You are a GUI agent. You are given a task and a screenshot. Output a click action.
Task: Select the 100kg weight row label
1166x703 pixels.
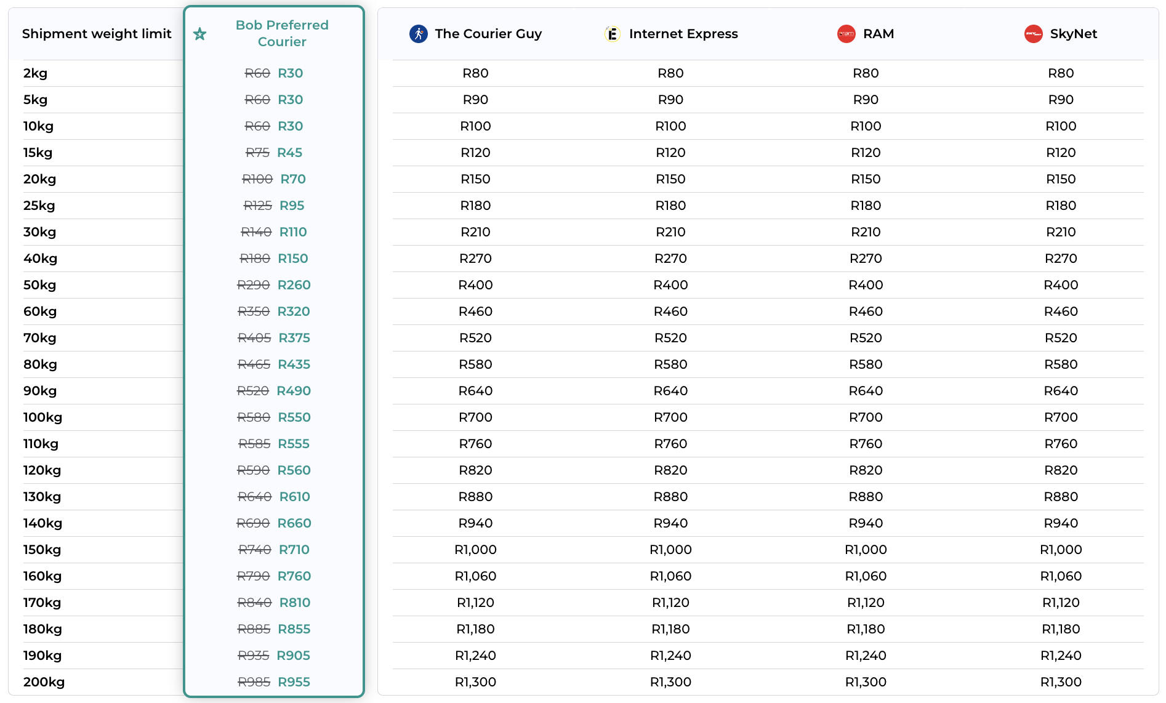pyautogui.click(x=42, y=417)
